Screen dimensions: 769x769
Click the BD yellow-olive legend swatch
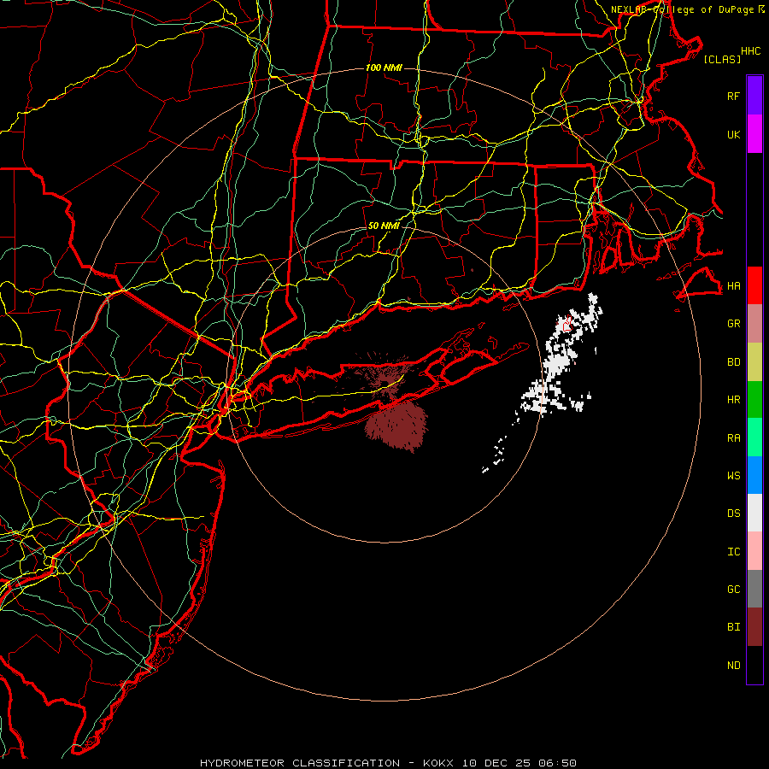click(754, 361)
